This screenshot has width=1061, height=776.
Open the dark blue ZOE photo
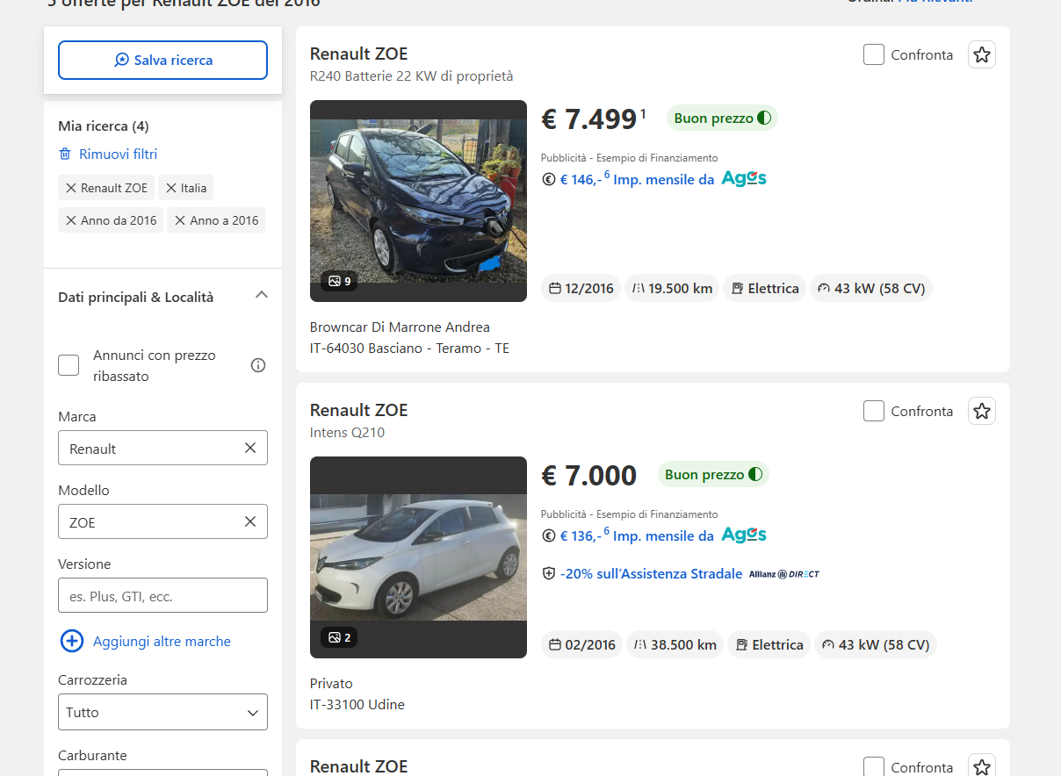pos(418,201)
